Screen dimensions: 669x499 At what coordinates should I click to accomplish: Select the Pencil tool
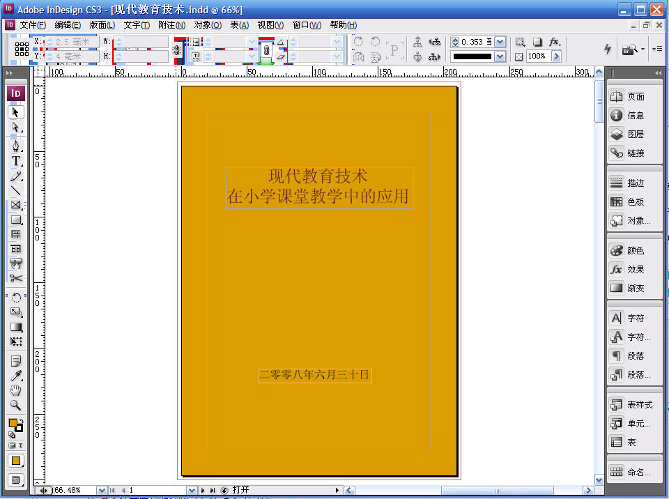pos(16,176)
